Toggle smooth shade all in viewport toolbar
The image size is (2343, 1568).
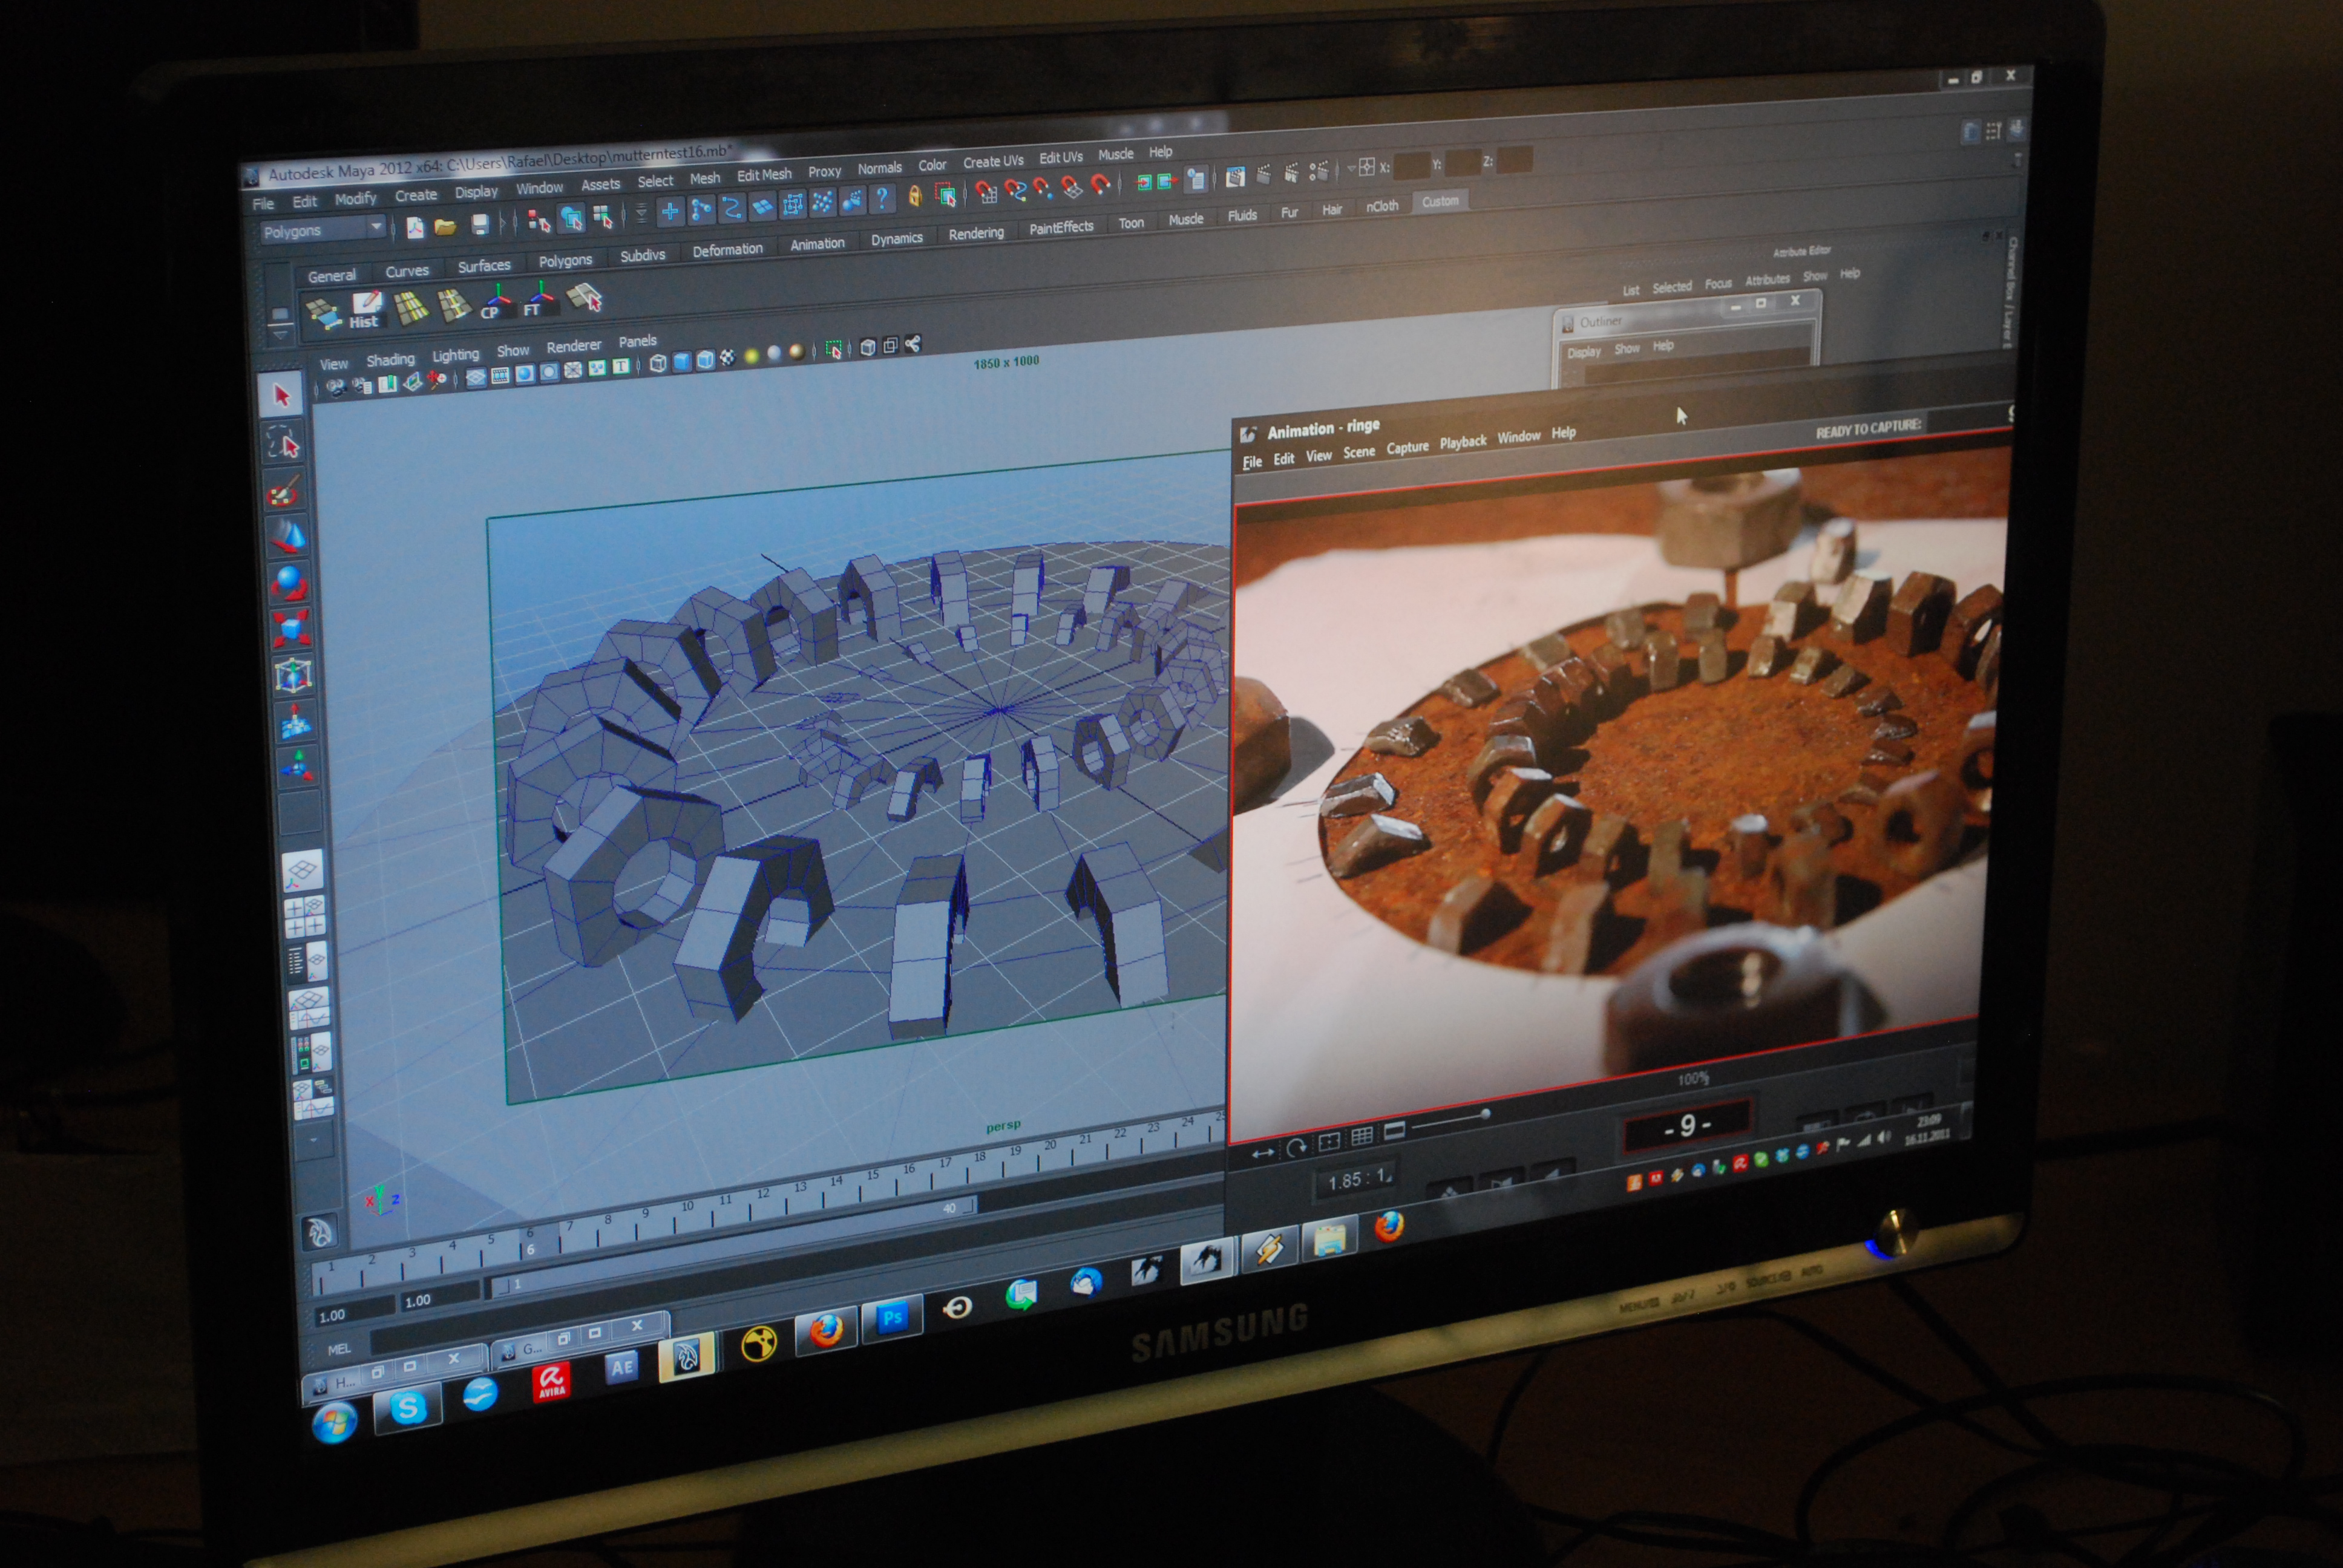coord(682,362)
